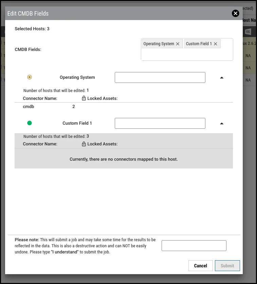Click the 'Operating System' field label
This screenshot has height=284, width=257.
click(77, 77)
